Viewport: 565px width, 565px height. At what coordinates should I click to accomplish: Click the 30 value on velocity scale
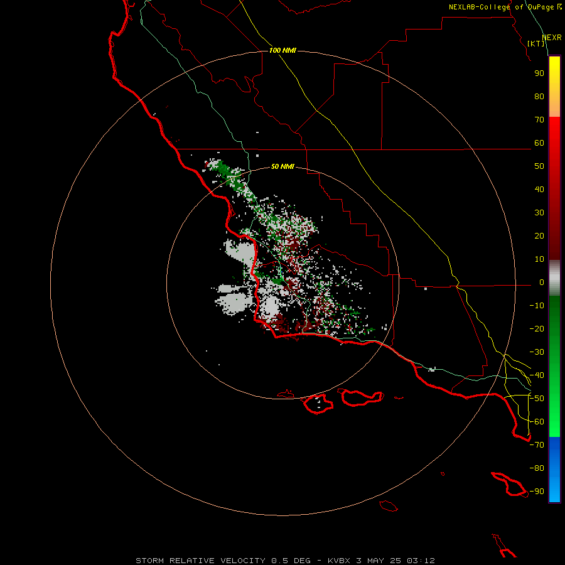click(x=539, y=213)
